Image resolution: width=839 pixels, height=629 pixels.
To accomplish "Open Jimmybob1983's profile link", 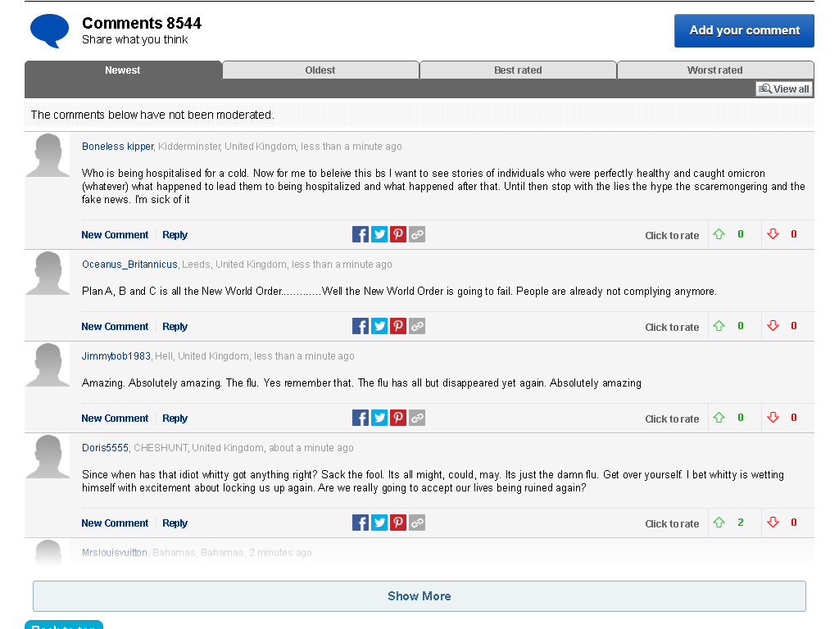I will pyautogui.click(x=116, y=356).
